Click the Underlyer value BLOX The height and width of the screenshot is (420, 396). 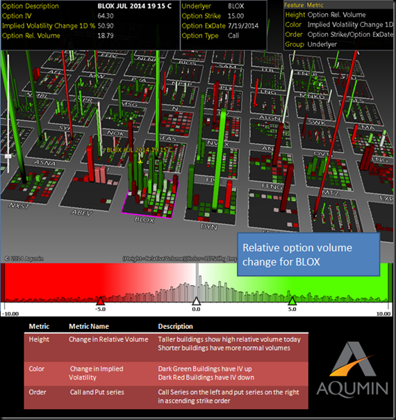(x=236, y=6)
